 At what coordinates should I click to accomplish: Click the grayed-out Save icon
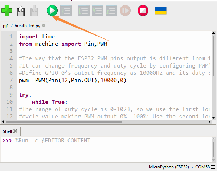34,11
